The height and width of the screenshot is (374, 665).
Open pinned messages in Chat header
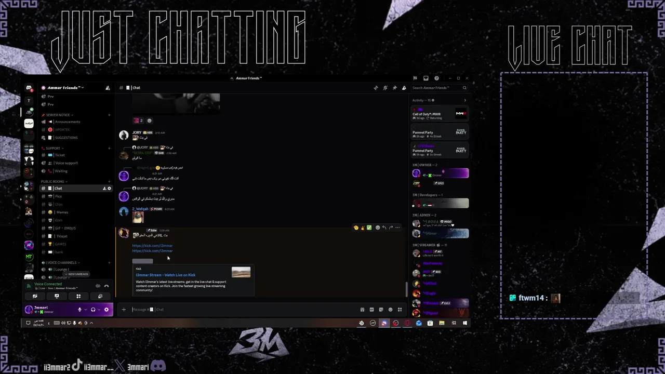[x=394, y=88]
